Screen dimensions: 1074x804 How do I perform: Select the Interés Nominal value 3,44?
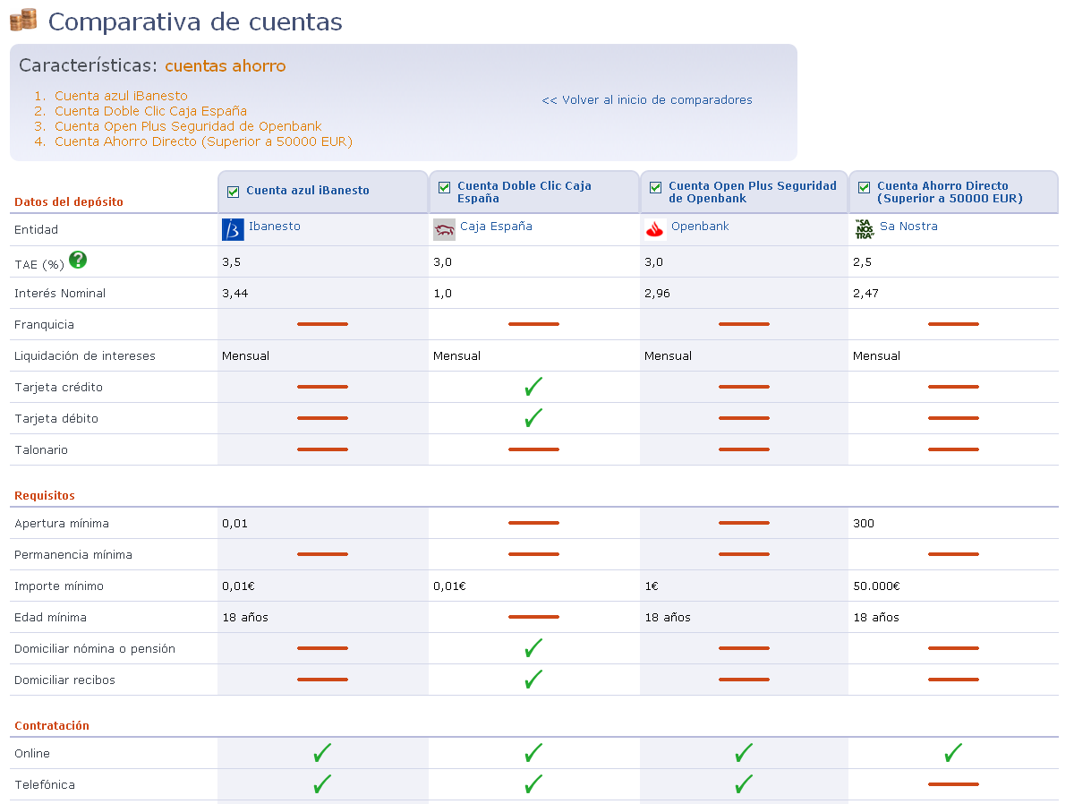234,294
